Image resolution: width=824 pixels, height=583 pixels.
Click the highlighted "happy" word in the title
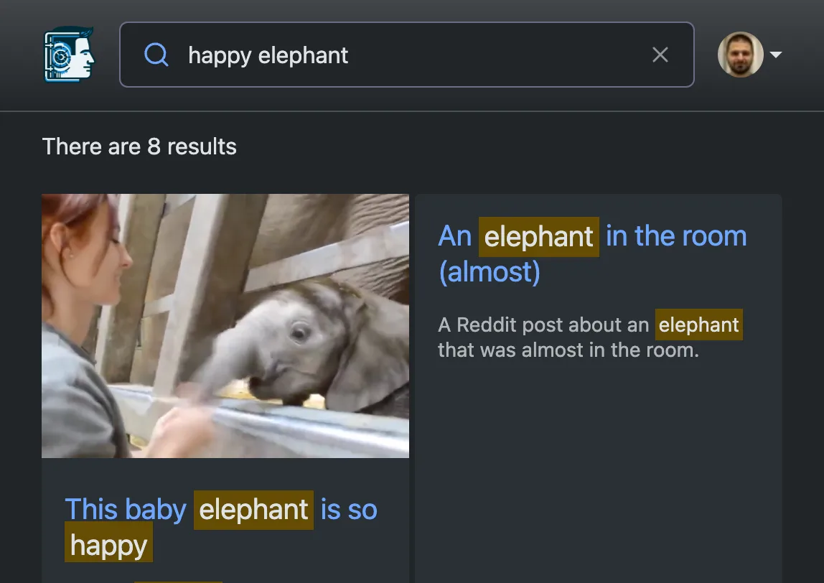(108, 546)
